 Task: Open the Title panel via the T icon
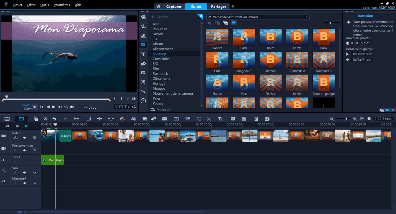[143, 54]
